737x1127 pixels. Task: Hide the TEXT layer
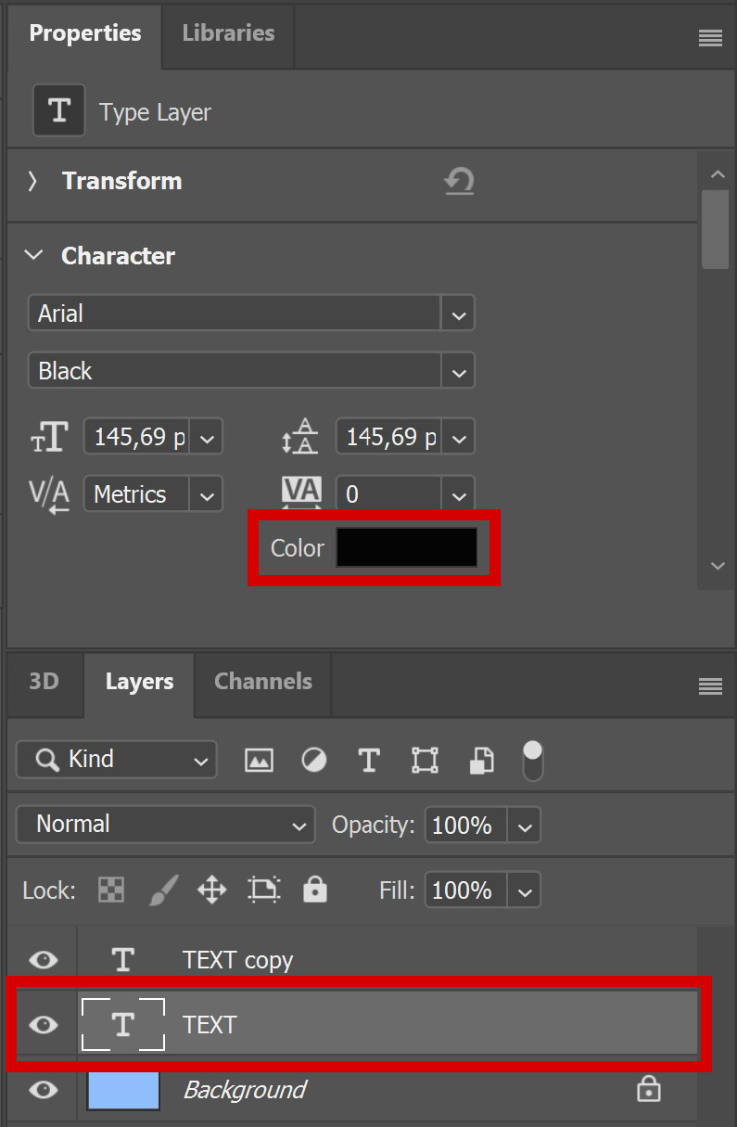click(43, 1025)
